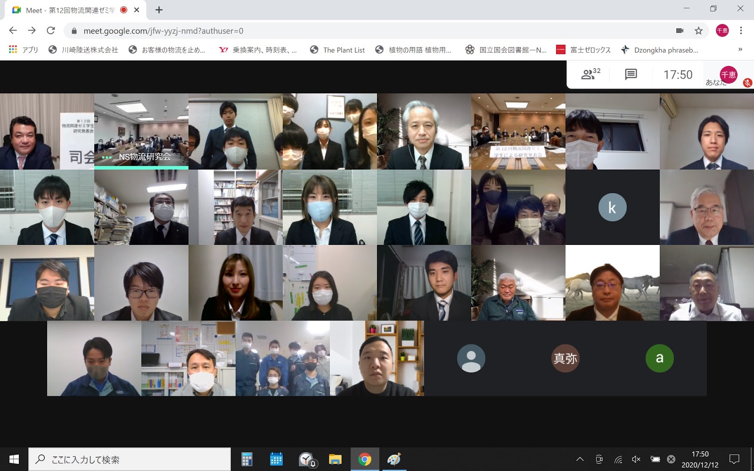This screenshot has height=471, width=754.
Task: Click your 千恵 avatar in the Meet panel
Action: click(728, 74)
